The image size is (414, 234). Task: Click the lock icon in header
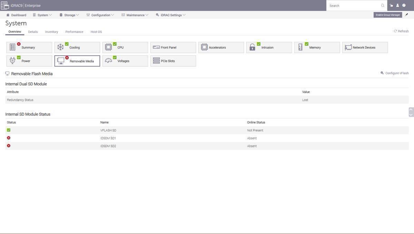[x=391, y=6]
